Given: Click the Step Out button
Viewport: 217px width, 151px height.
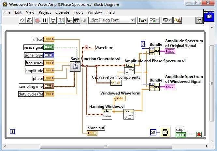Looking at the screenshot, I should (x=84, y=20).
